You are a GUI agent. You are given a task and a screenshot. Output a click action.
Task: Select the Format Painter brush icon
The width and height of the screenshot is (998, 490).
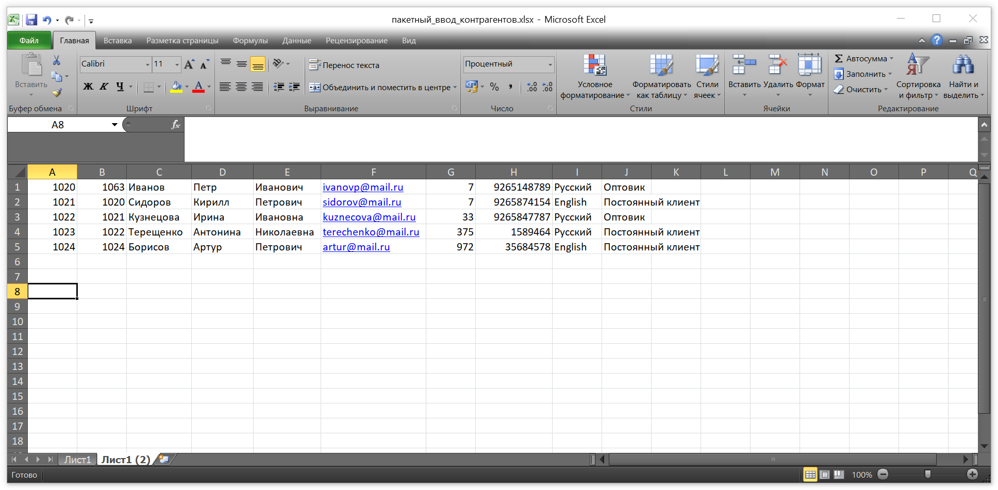point(57,92)
